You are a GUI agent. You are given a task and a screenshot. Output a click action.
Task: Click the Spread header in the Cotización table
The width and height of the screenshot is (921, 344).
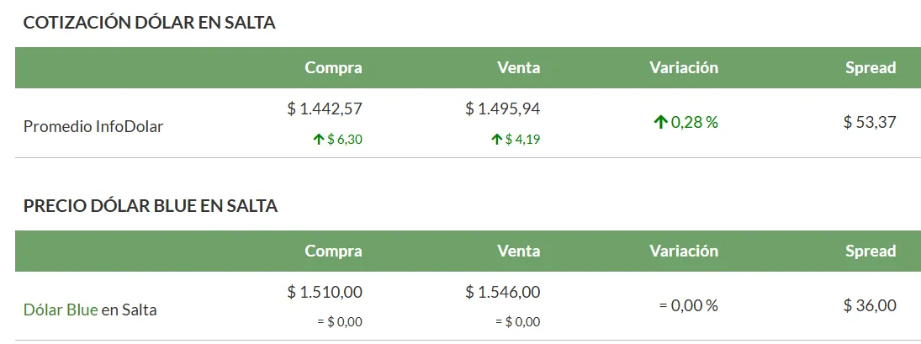pyautogui.click(x=871, y=67)
